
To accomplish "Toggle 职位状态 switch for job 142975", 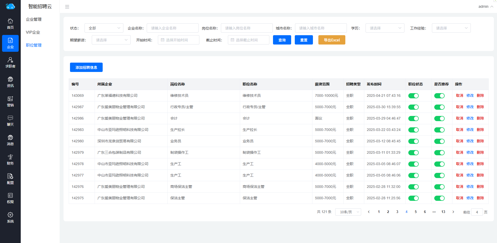I will click(414, 198).
